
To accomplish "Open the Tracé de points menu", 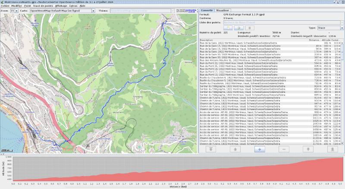I will tap(43, 6).
